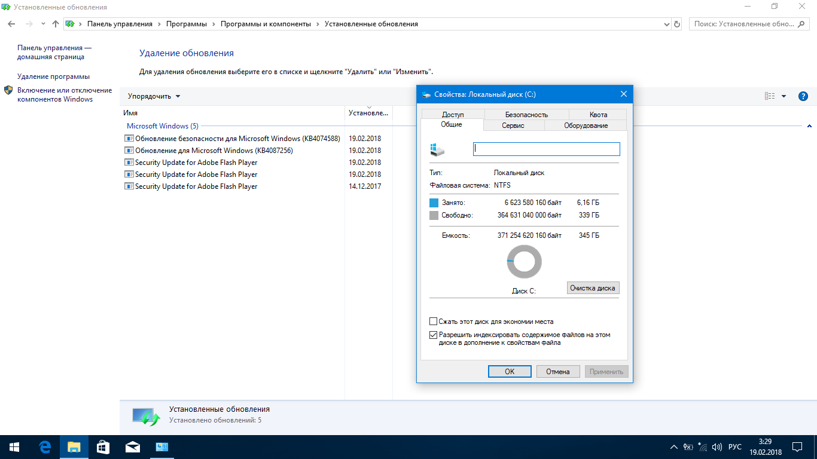
Task: Open the Mail app from the taskbar
Action: pyautogui.click(x=132, y=447)
